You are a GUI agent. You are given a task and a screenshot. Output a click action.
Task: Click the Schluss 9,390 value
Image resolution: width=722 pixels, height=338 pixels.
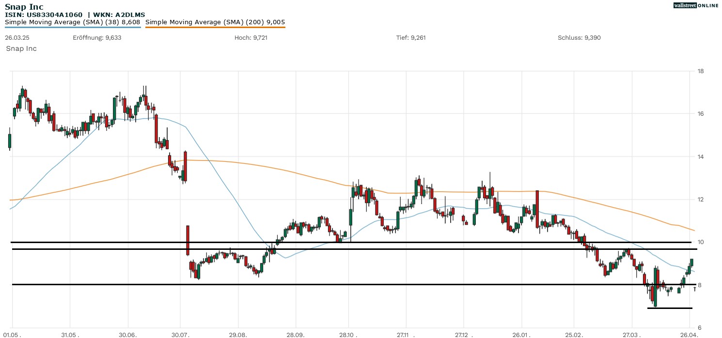(x=579, y=37)
